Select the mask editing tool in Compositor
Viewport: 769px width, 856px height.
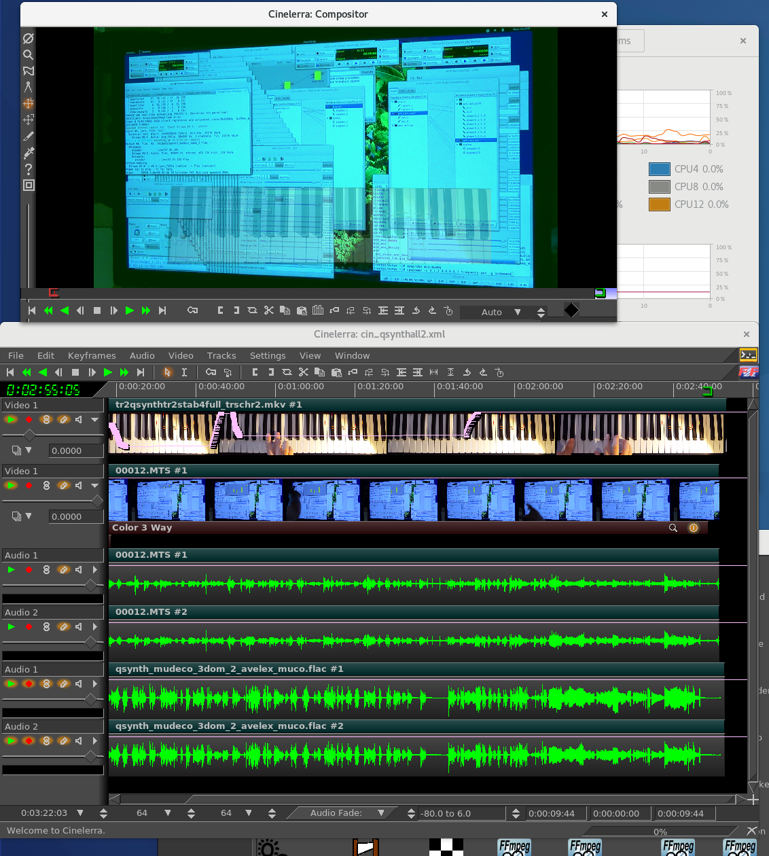tap(28, 71)
